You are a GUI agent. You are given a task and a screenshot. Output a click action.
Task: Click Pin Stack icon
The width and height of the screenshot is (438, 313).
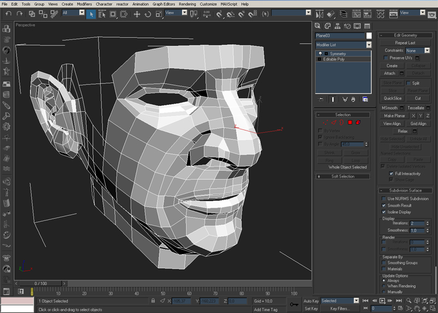(321, 99)
